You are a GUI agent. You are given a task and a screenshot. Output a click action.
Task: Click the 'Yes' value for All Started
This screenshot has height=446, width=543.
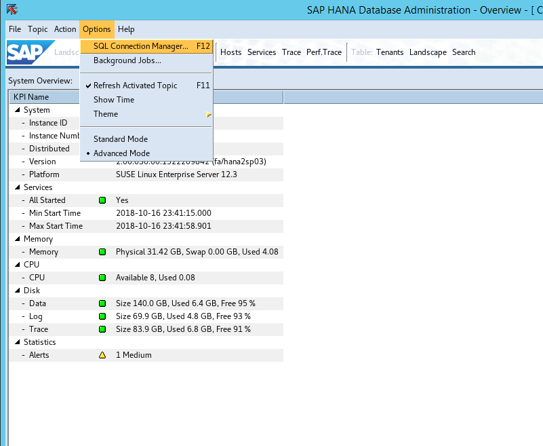122,200
